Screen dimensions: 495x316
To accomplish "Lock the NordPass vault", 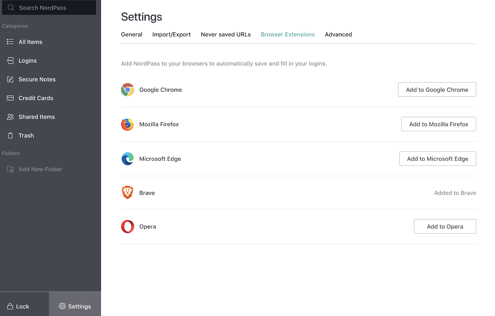I will pyautogui.click(x=25, y=304).
